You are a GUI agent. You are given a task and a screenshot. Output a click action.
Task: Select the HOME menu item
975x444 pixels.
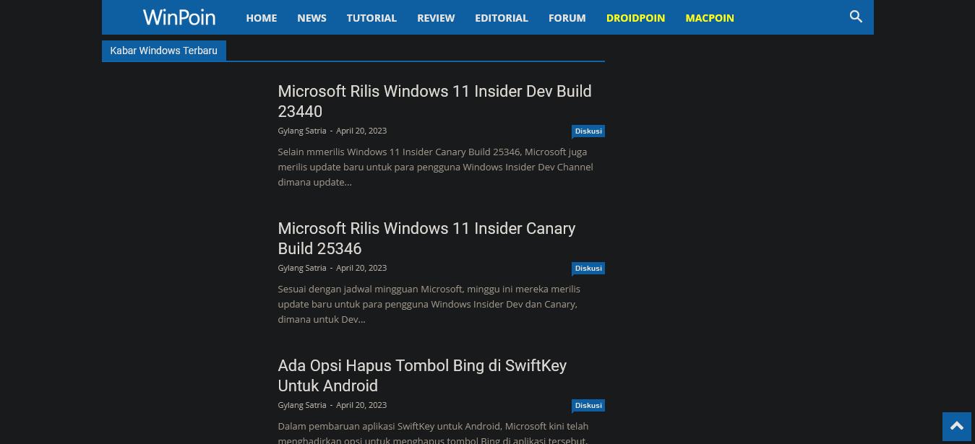[261, 17]
